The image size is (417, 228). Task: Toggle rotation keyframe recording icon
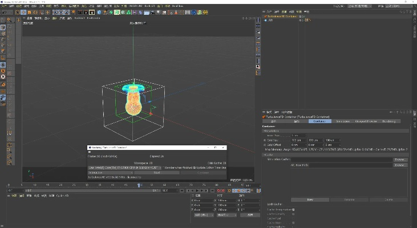coord(244,190)
